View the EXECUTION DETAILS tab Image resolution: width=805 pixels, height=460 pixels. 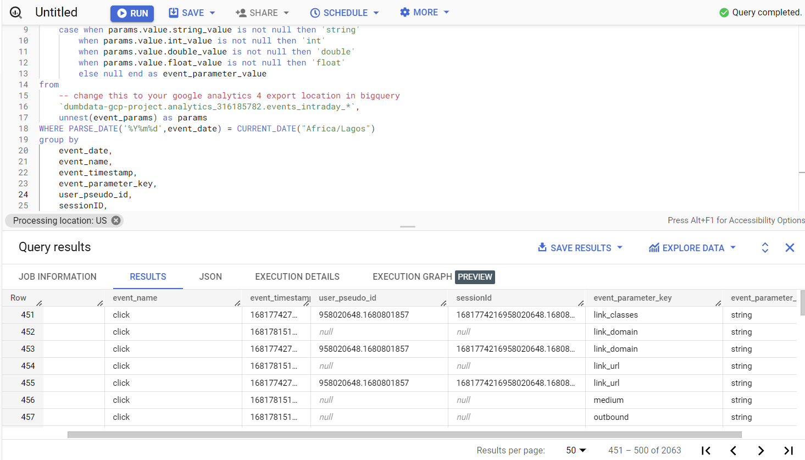[297, 276]
